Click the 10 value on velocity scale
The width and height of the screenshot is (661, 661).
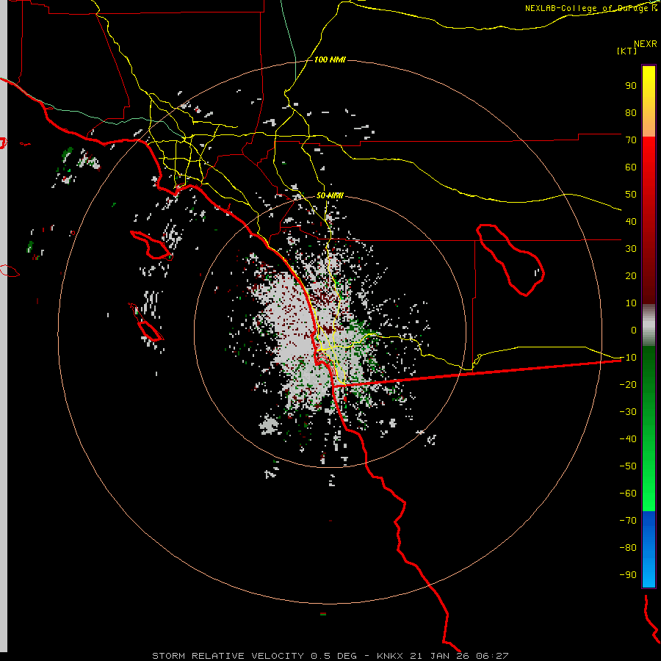point(631,303)
